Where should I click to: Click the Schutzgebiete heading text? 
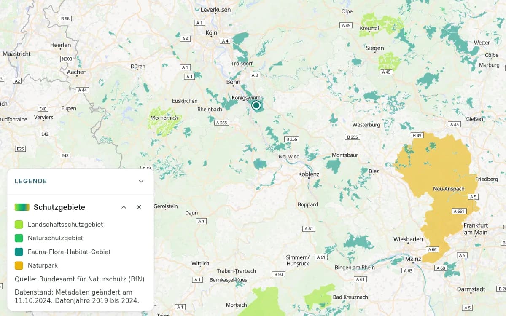[59, 207]
